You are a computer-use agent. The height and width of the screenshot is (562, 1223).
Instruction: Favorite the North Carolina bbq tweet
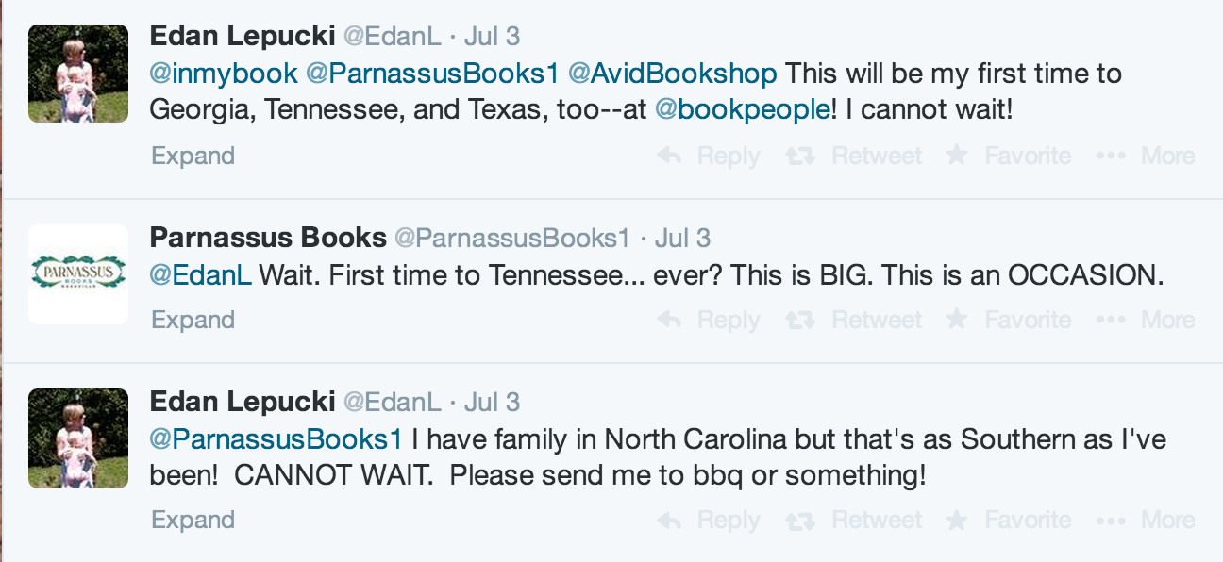coord(957,519)
